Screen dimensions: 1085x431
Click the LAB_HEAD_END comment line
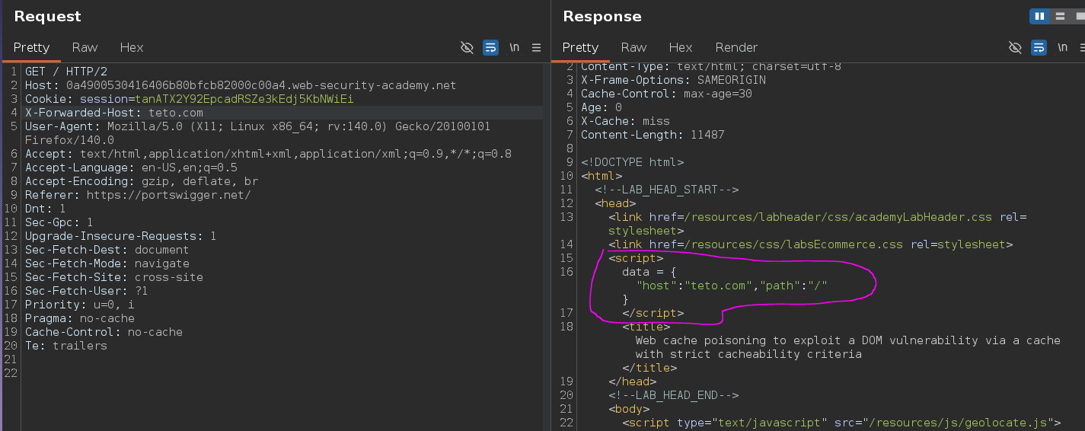tap(673, 395)
